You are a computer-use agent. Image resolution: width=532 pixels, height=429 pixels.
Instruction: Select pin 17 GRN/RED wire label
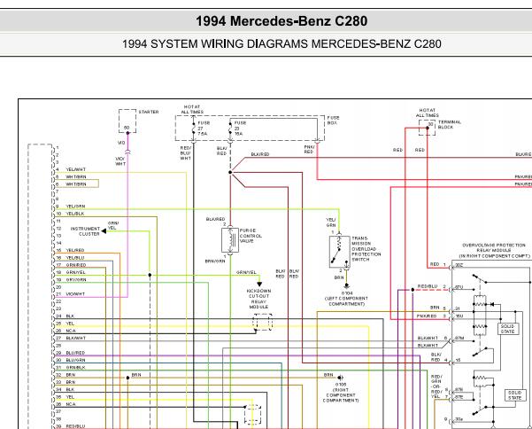[x=75, y=265]
